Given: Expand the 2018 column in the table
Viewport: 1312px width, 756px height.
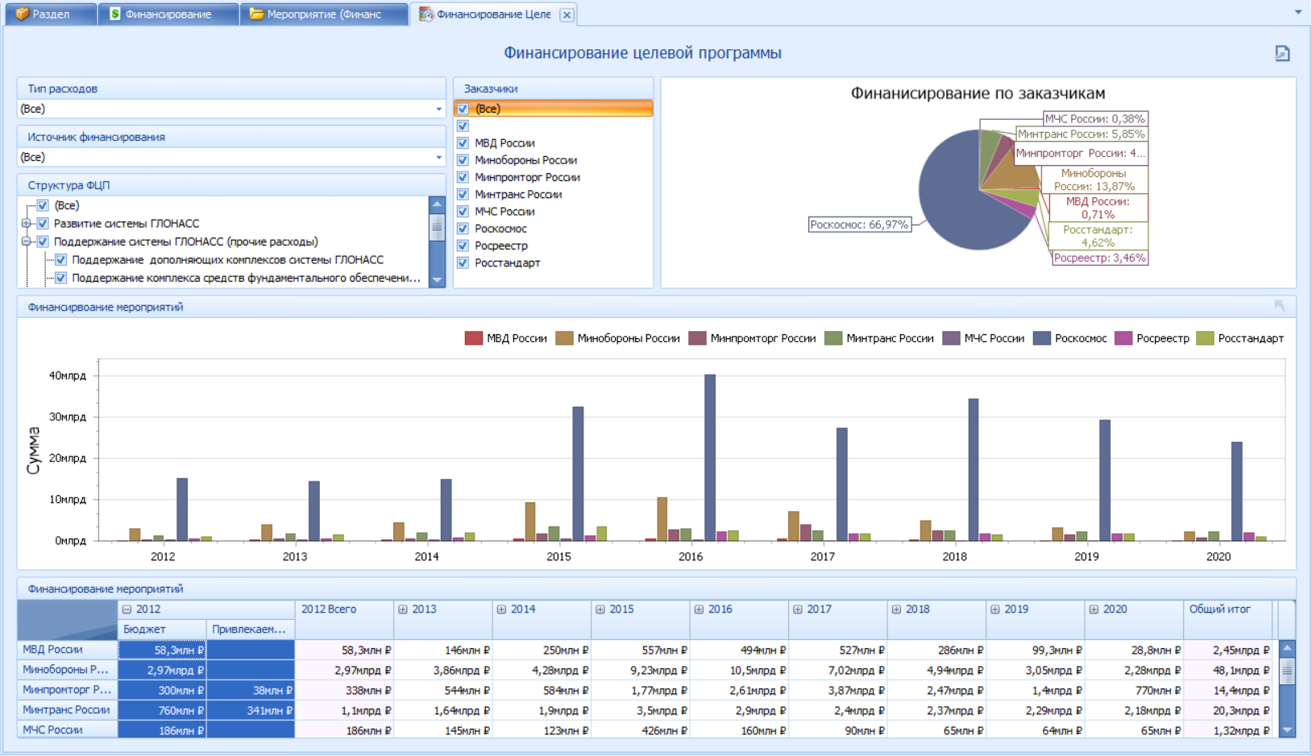Looking at the screenshot, I should click(x=896, y=609).
